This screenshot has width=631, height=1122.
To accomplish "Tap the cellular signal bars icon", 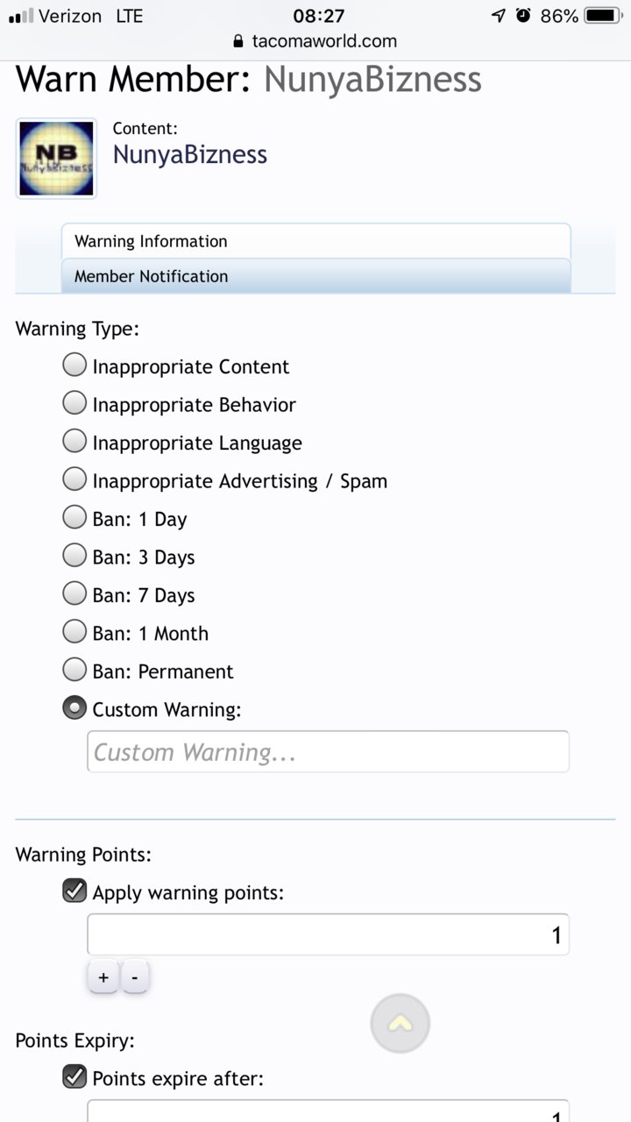I will [x=21, y=16].
